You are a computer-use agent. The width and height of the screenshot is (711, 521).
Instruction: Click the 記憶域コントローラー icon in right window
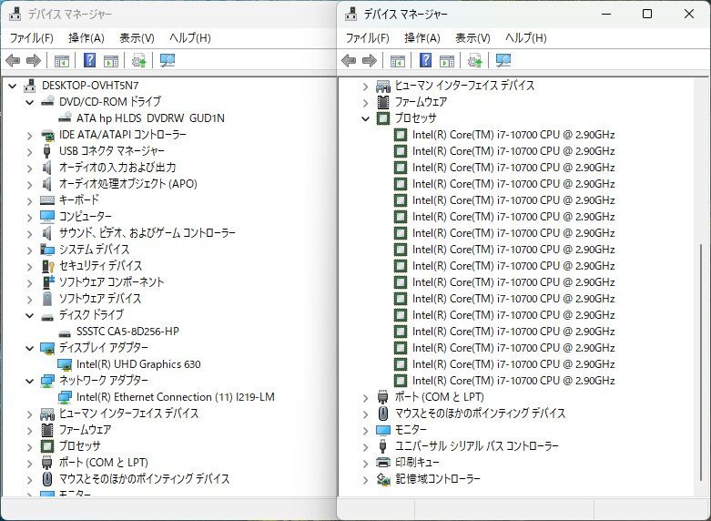click(383, 479)
